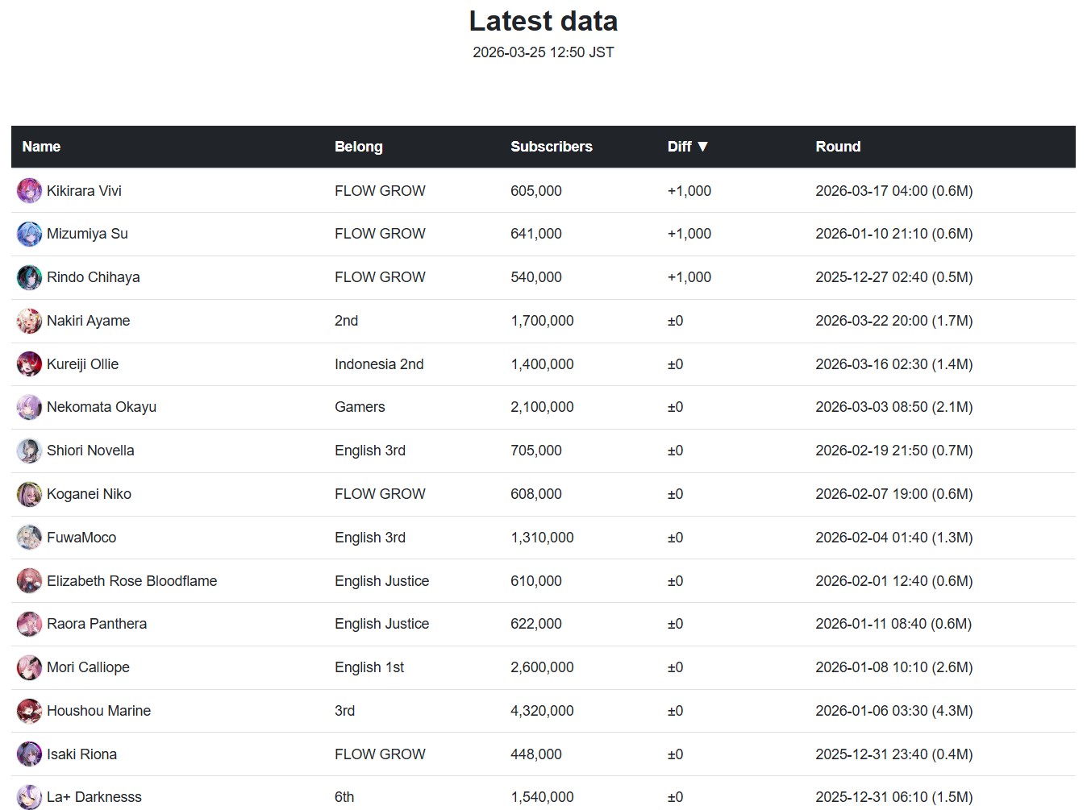Click Gamers belong cell

(x=360, y=407)
